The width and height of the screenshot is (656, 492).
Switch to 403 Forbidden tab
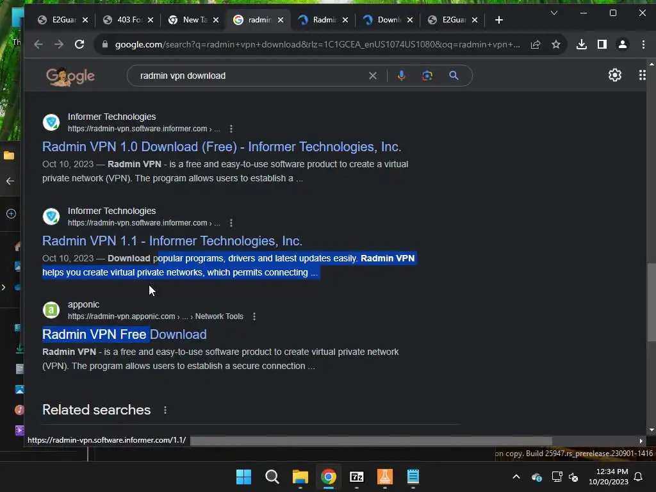[124, 20]
